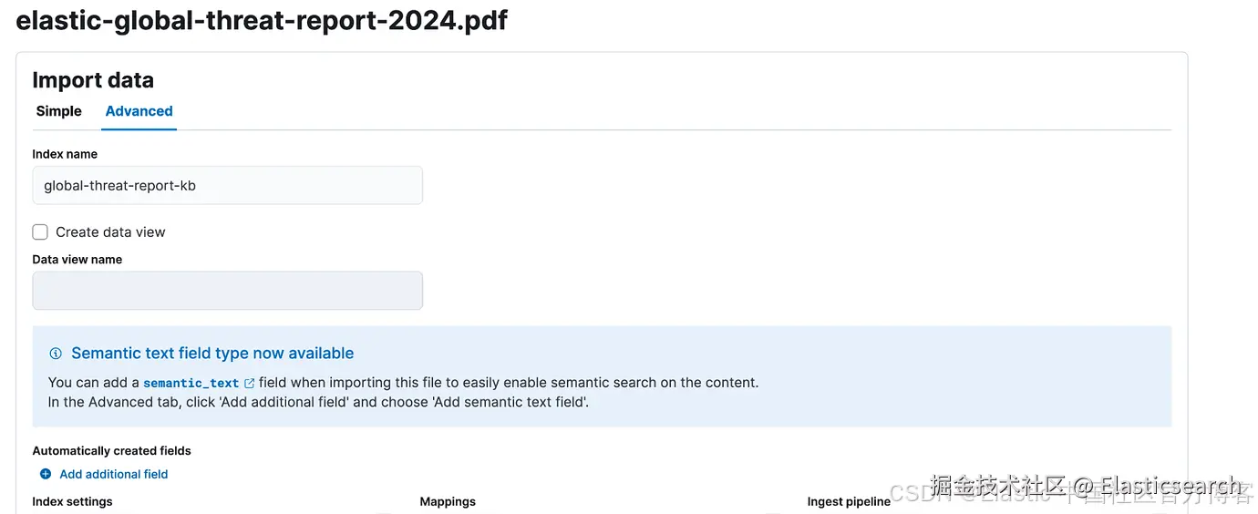Click the elastic-global-threat-report-2024.pdf file title
Image resolution: width=1258 pixels, height=514 pixels.
click(x=262, y=20)
